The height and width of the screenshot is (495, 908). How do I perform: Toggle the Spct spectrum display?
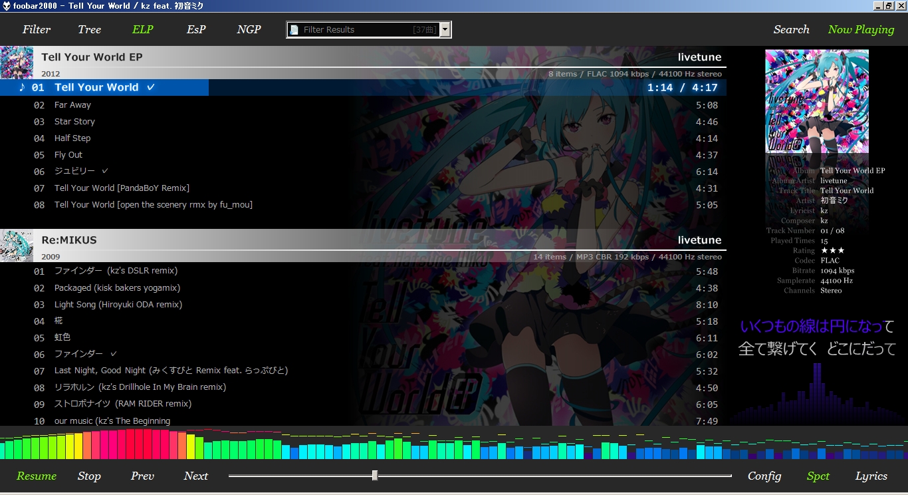[x=818, y=476]
